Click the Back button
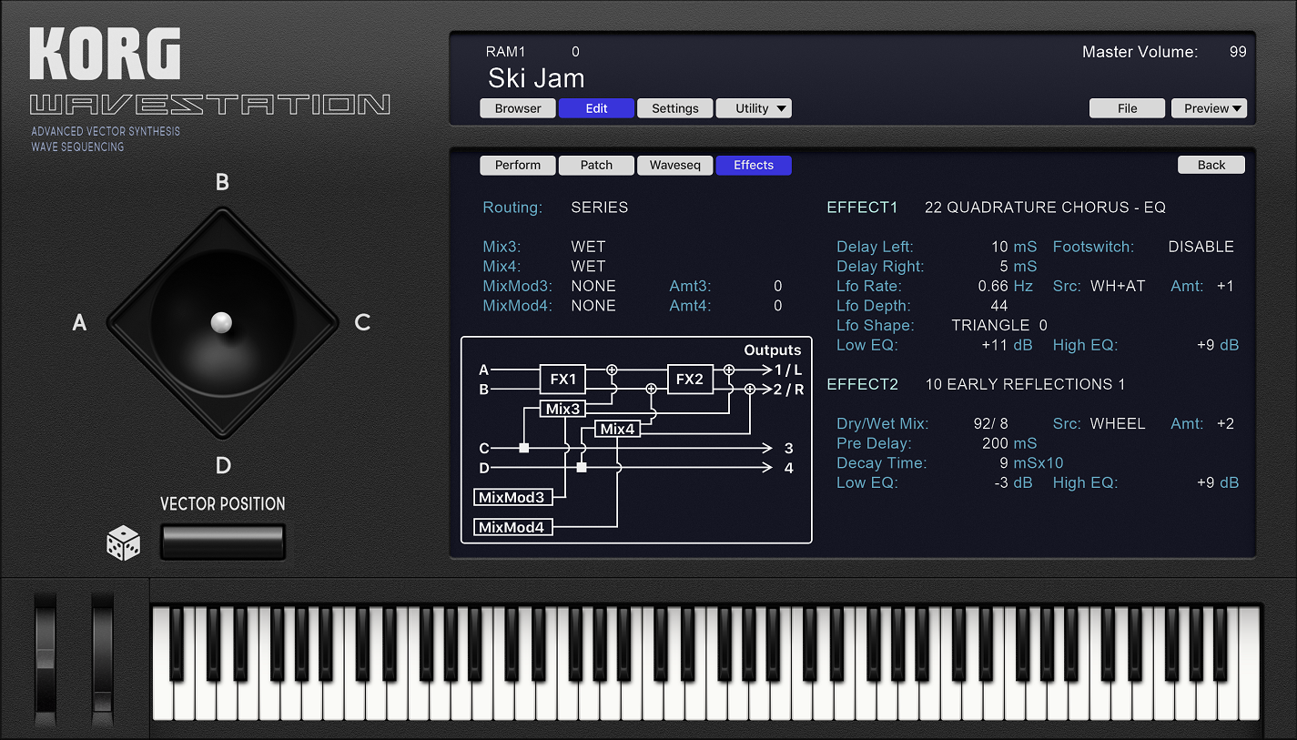The height and width of the screenshot is (740, 1297). tap(1211, 164)
